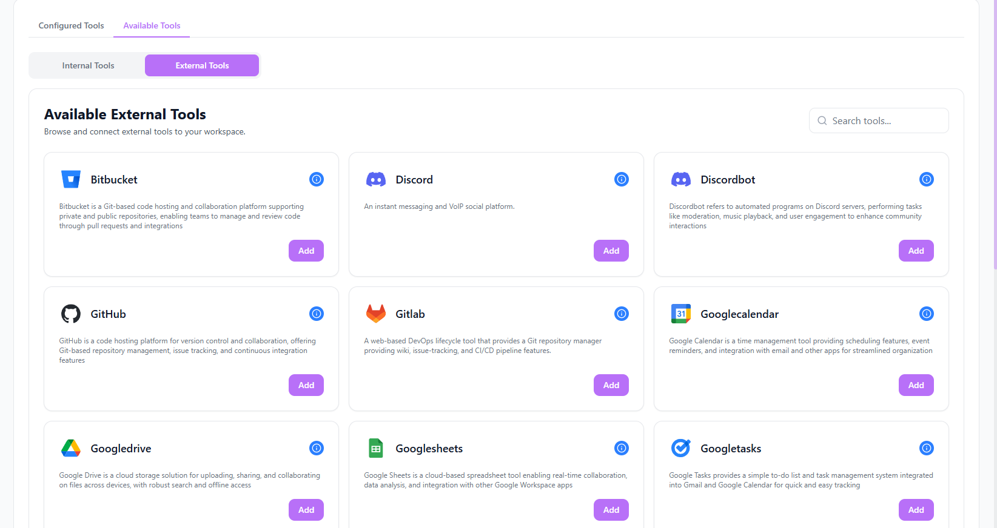Select the External Tools toggle
Screen dimensions: 997x528
202,65
